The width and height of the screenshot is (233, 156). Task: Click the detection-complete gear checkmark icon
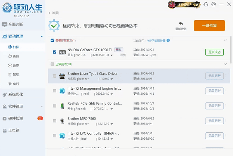tap(54, 26)
